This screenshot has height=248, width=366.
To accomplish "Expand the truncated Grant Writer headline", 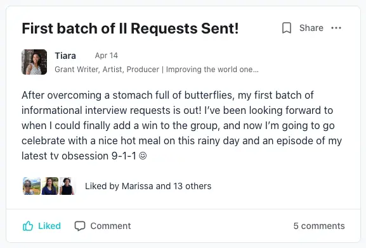I will coord(157,70).
